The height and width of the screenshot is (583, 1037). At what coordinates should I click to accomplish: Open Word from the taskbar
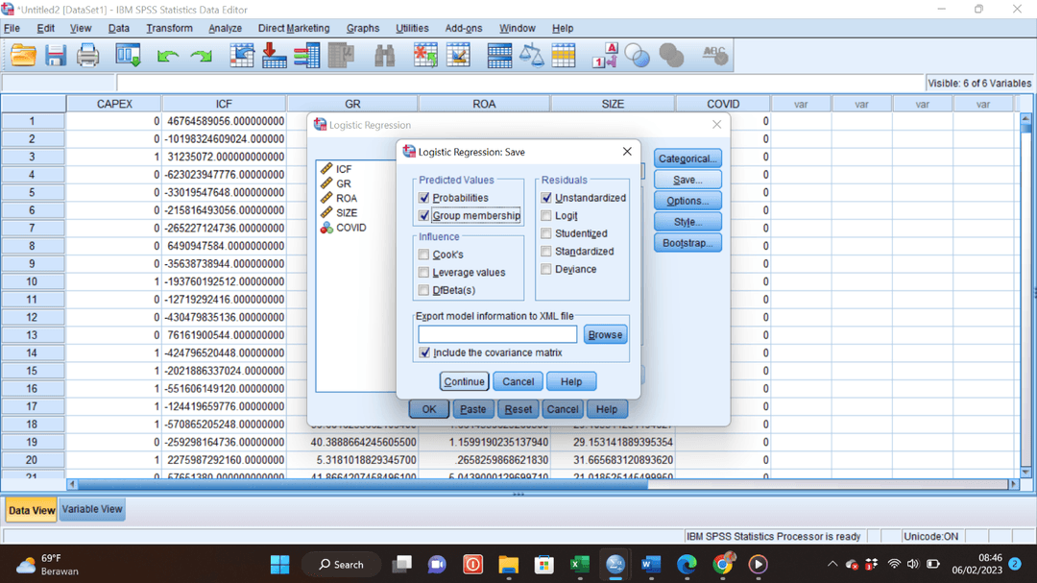click(651, 565)
